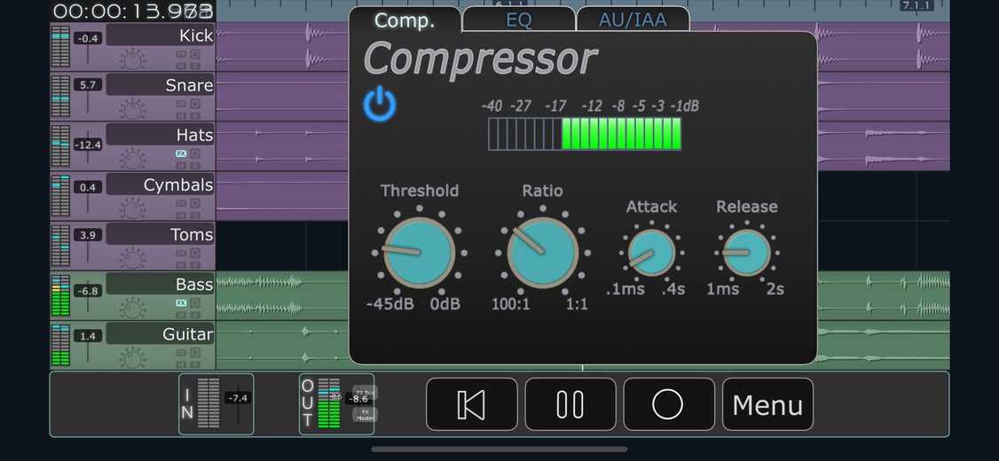The width and height of the screenshot is (999, 461).
Task: Click the Snare volume fader showing 5.7
Action: click(87, 85)
